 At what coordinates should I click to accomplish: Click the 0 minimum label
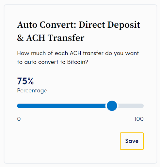19,119
